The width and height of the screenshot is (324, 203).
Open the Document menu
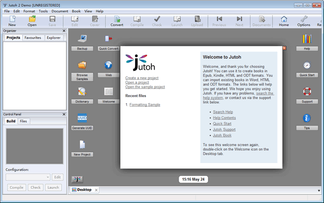click(60, 11)
